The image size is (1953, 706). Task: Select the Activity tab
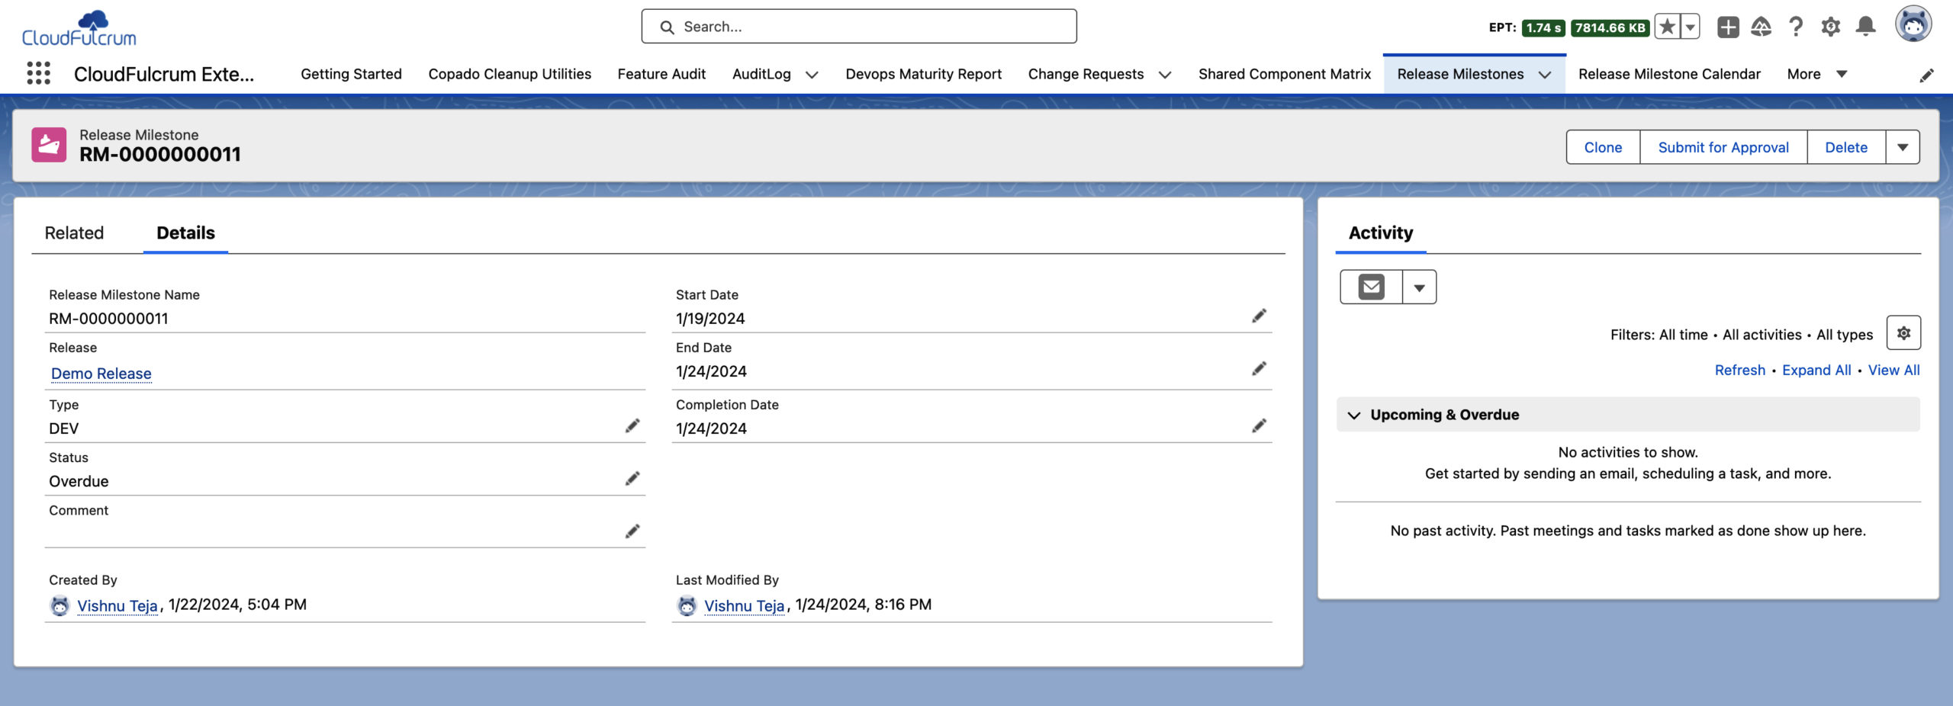coord(1380,233)
